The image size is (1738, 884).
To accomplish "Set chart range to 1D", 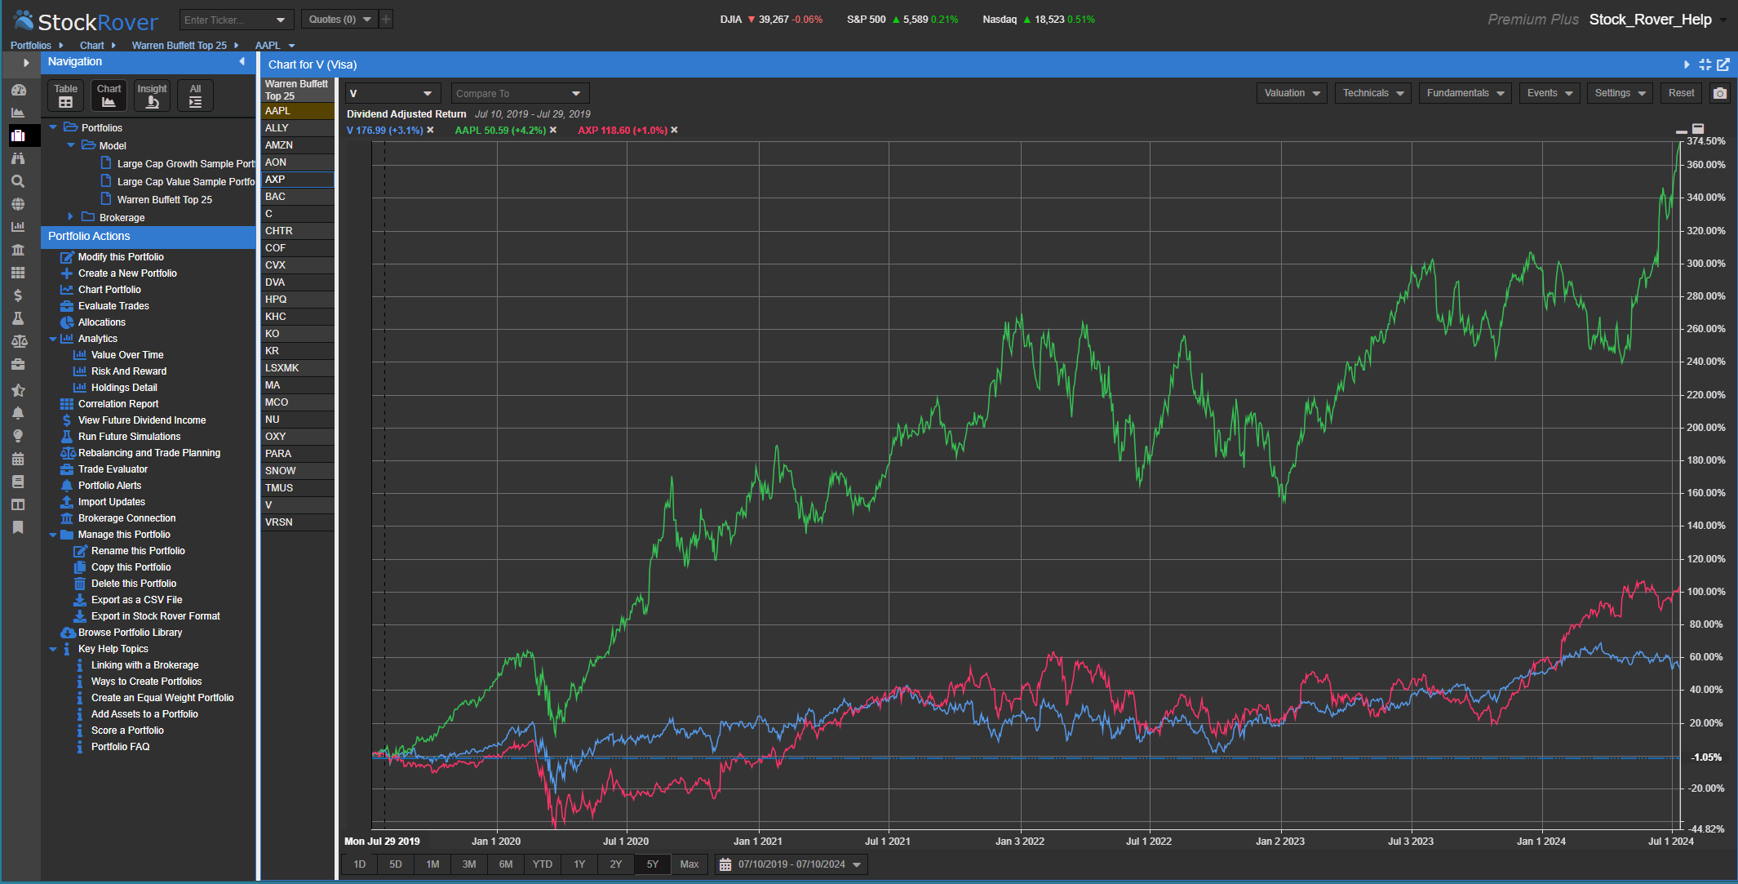I will pos(359,864).
